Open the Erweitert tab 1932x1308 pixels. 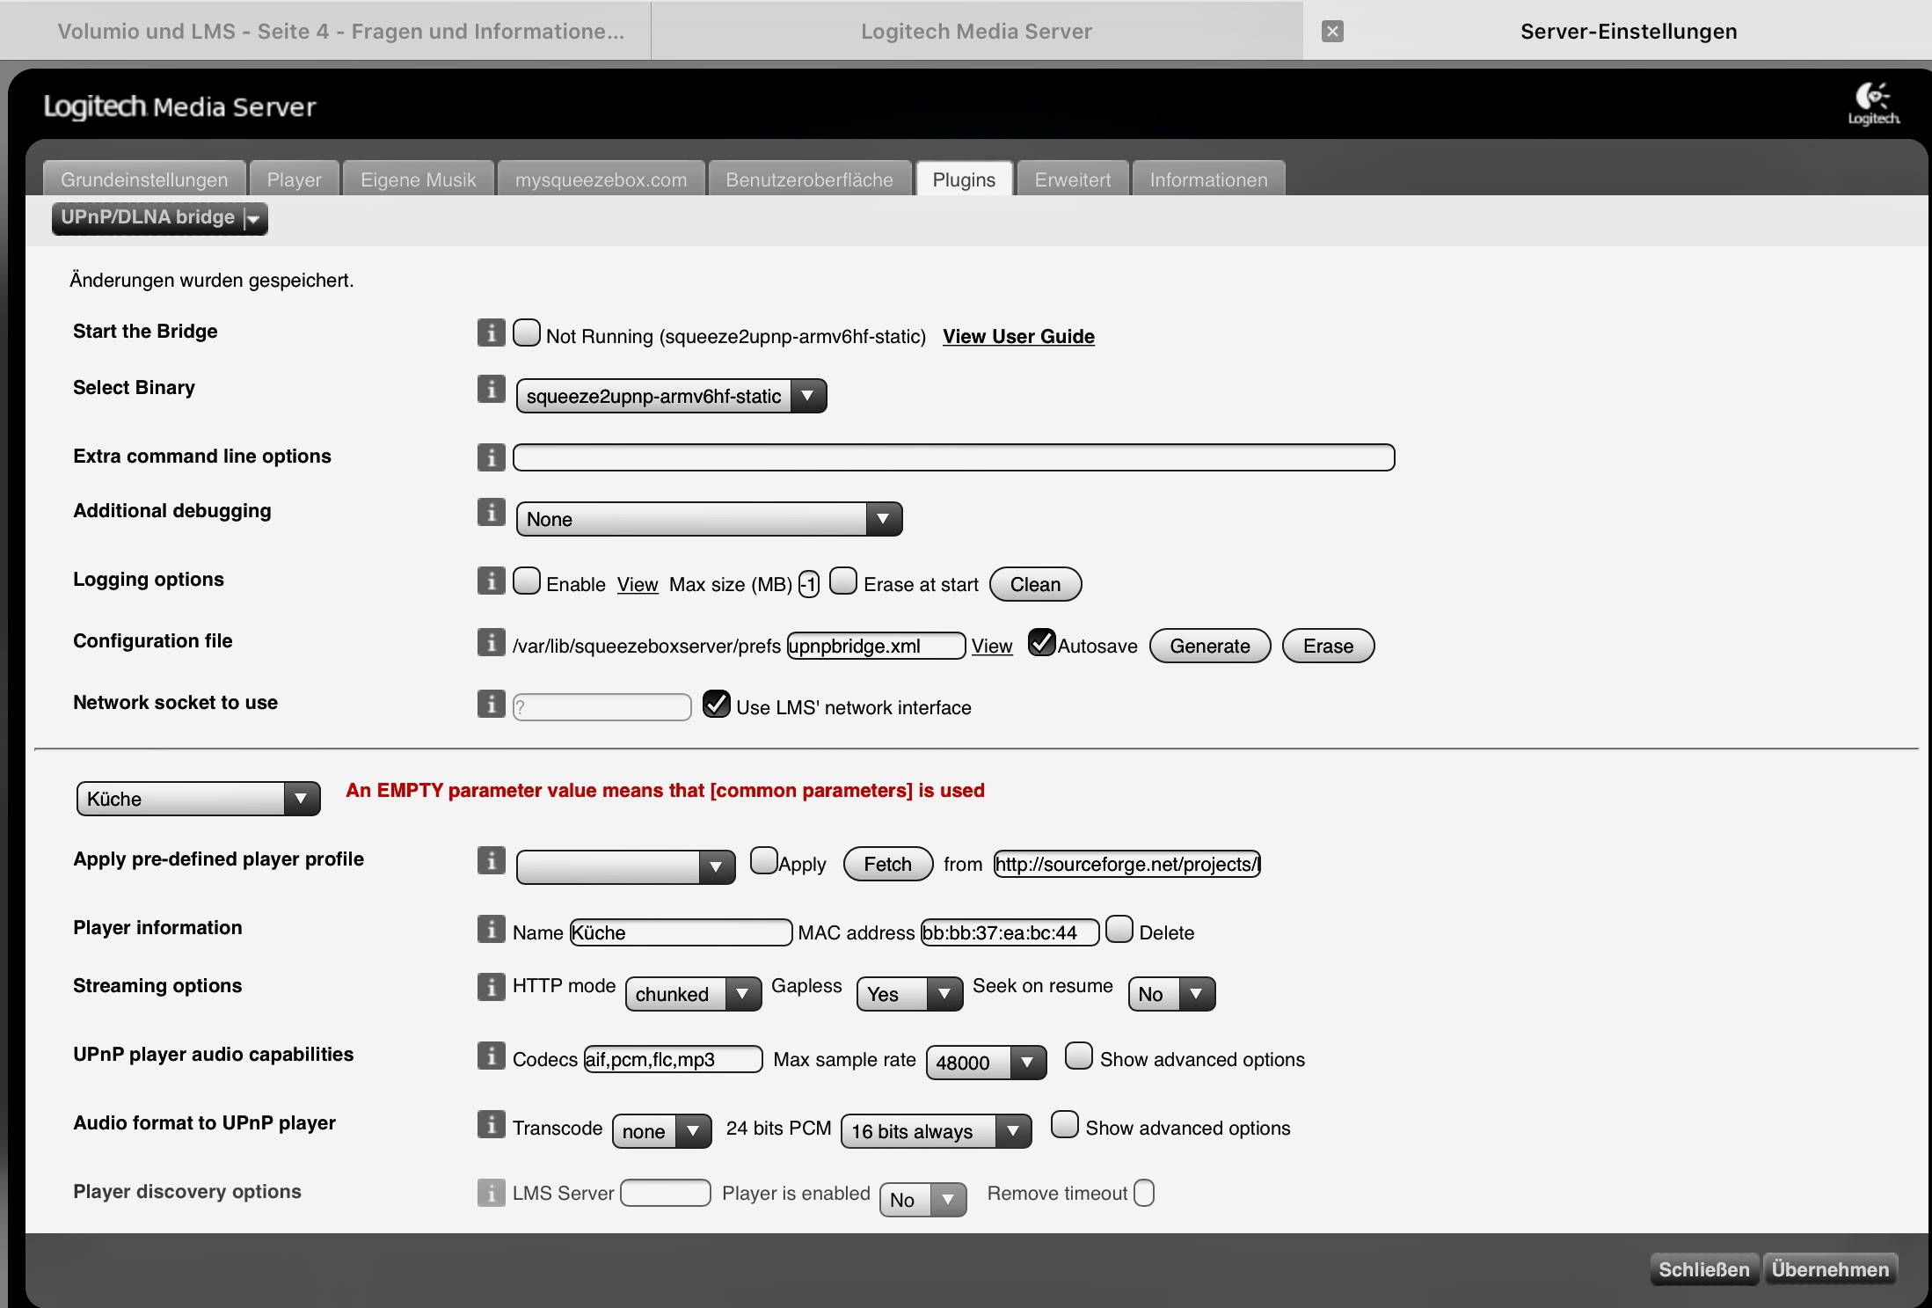coord(1073,179)
